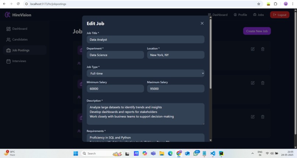Click the Department field showing Data Science
This screenshot has height=158, width=297.
point(115,55)
